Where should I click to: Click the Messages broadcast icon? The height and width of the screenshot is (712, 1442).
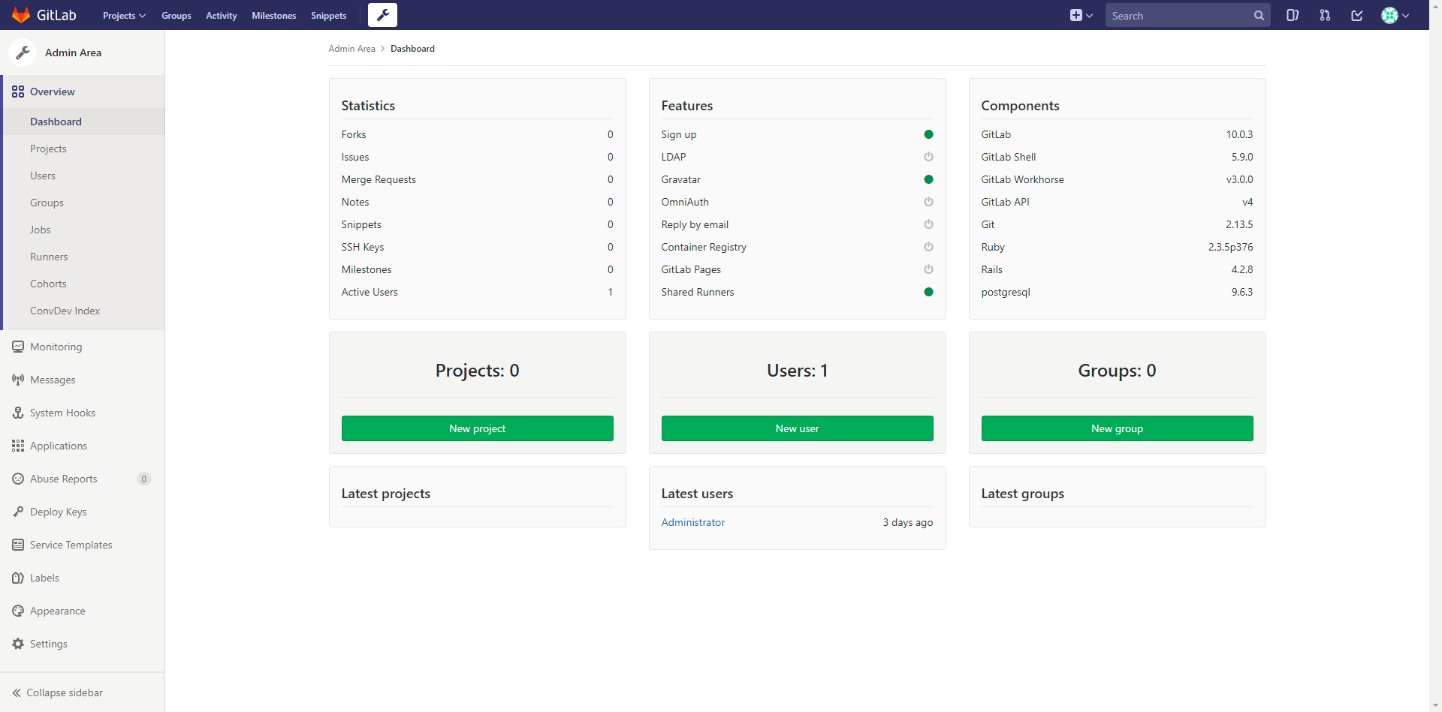coord(18,380)
